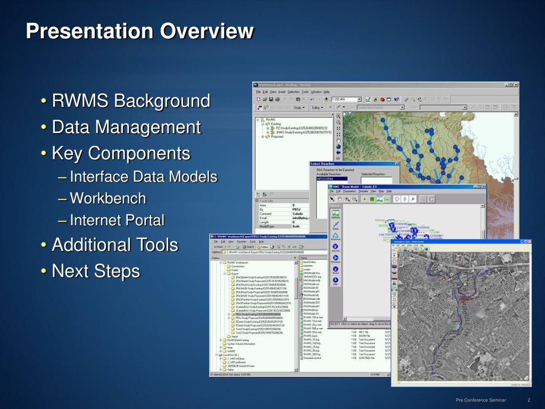Screen dimensions: 545x409
Task: Click the What's This help icon in ArcMap
Action: (397, 100)
